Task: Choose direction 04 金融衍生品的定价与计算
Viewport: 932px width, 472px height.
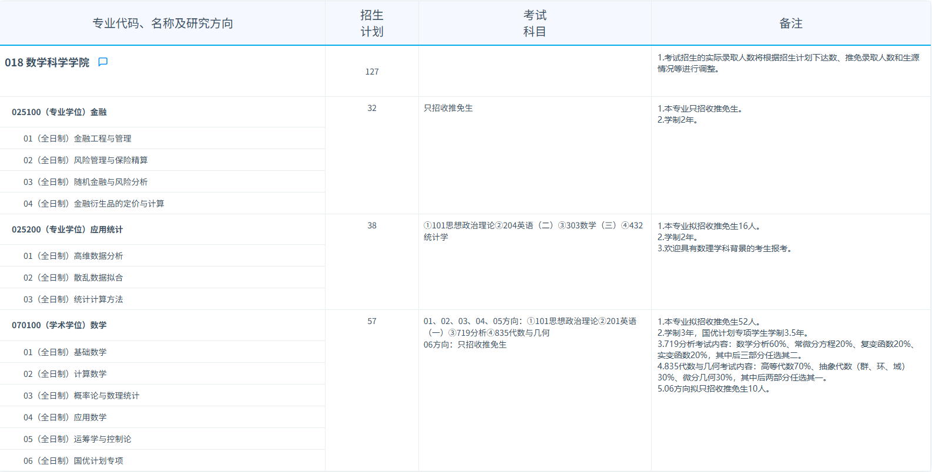Action: [x=94, y=204]
